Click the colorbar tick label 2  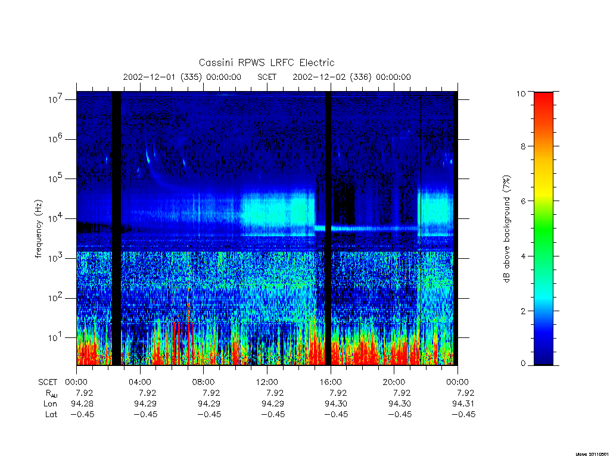click(x=523, y=311)
